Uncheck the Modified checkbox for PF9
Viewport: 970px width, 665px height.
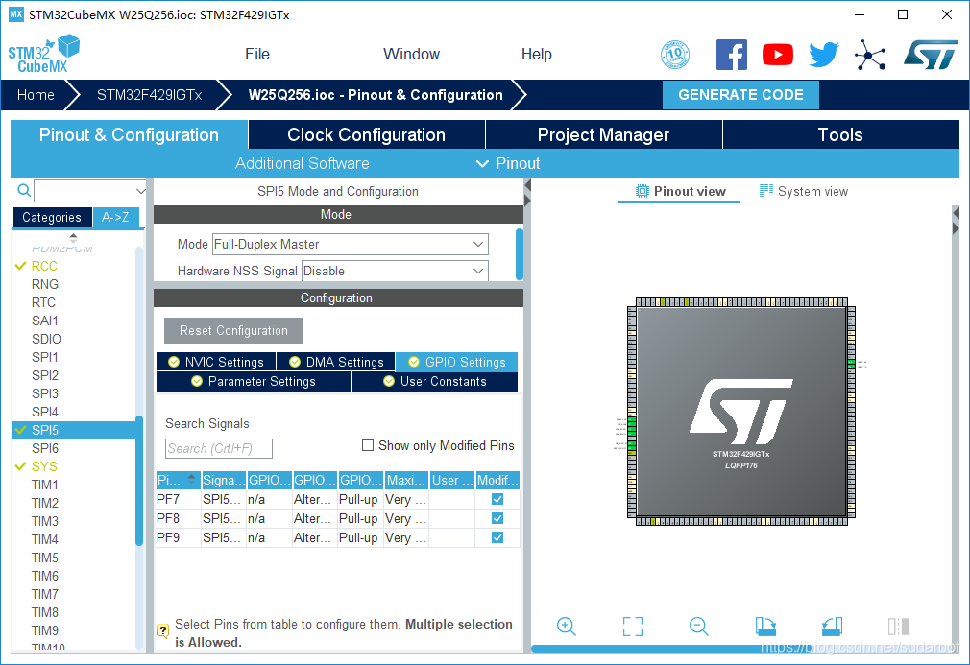pos(497,537)
